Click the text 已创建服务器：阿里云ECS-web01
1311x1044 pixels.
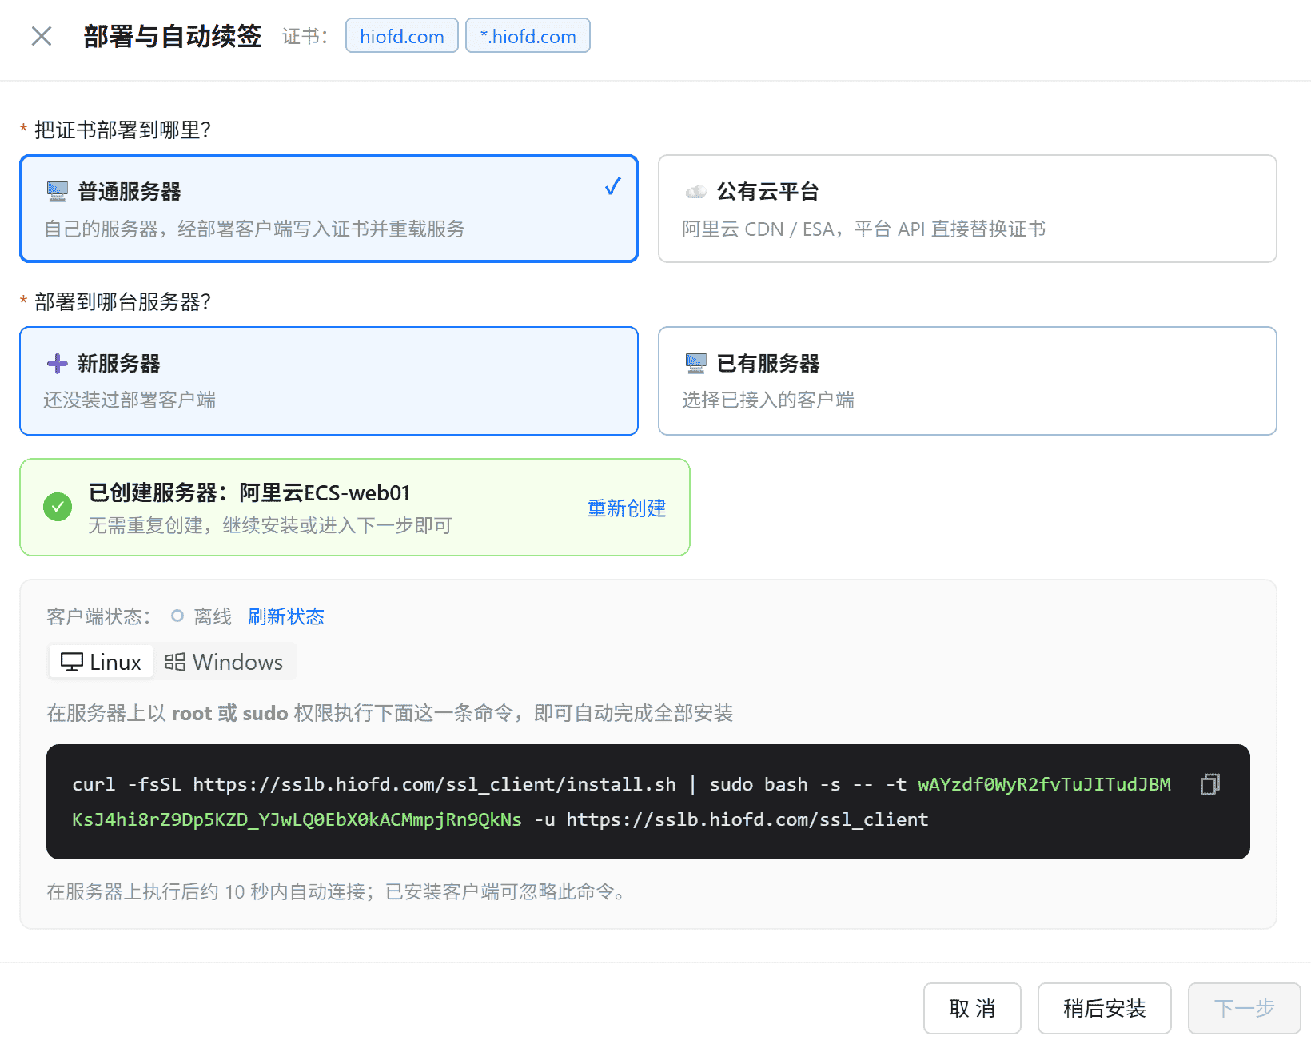(249, 492)
